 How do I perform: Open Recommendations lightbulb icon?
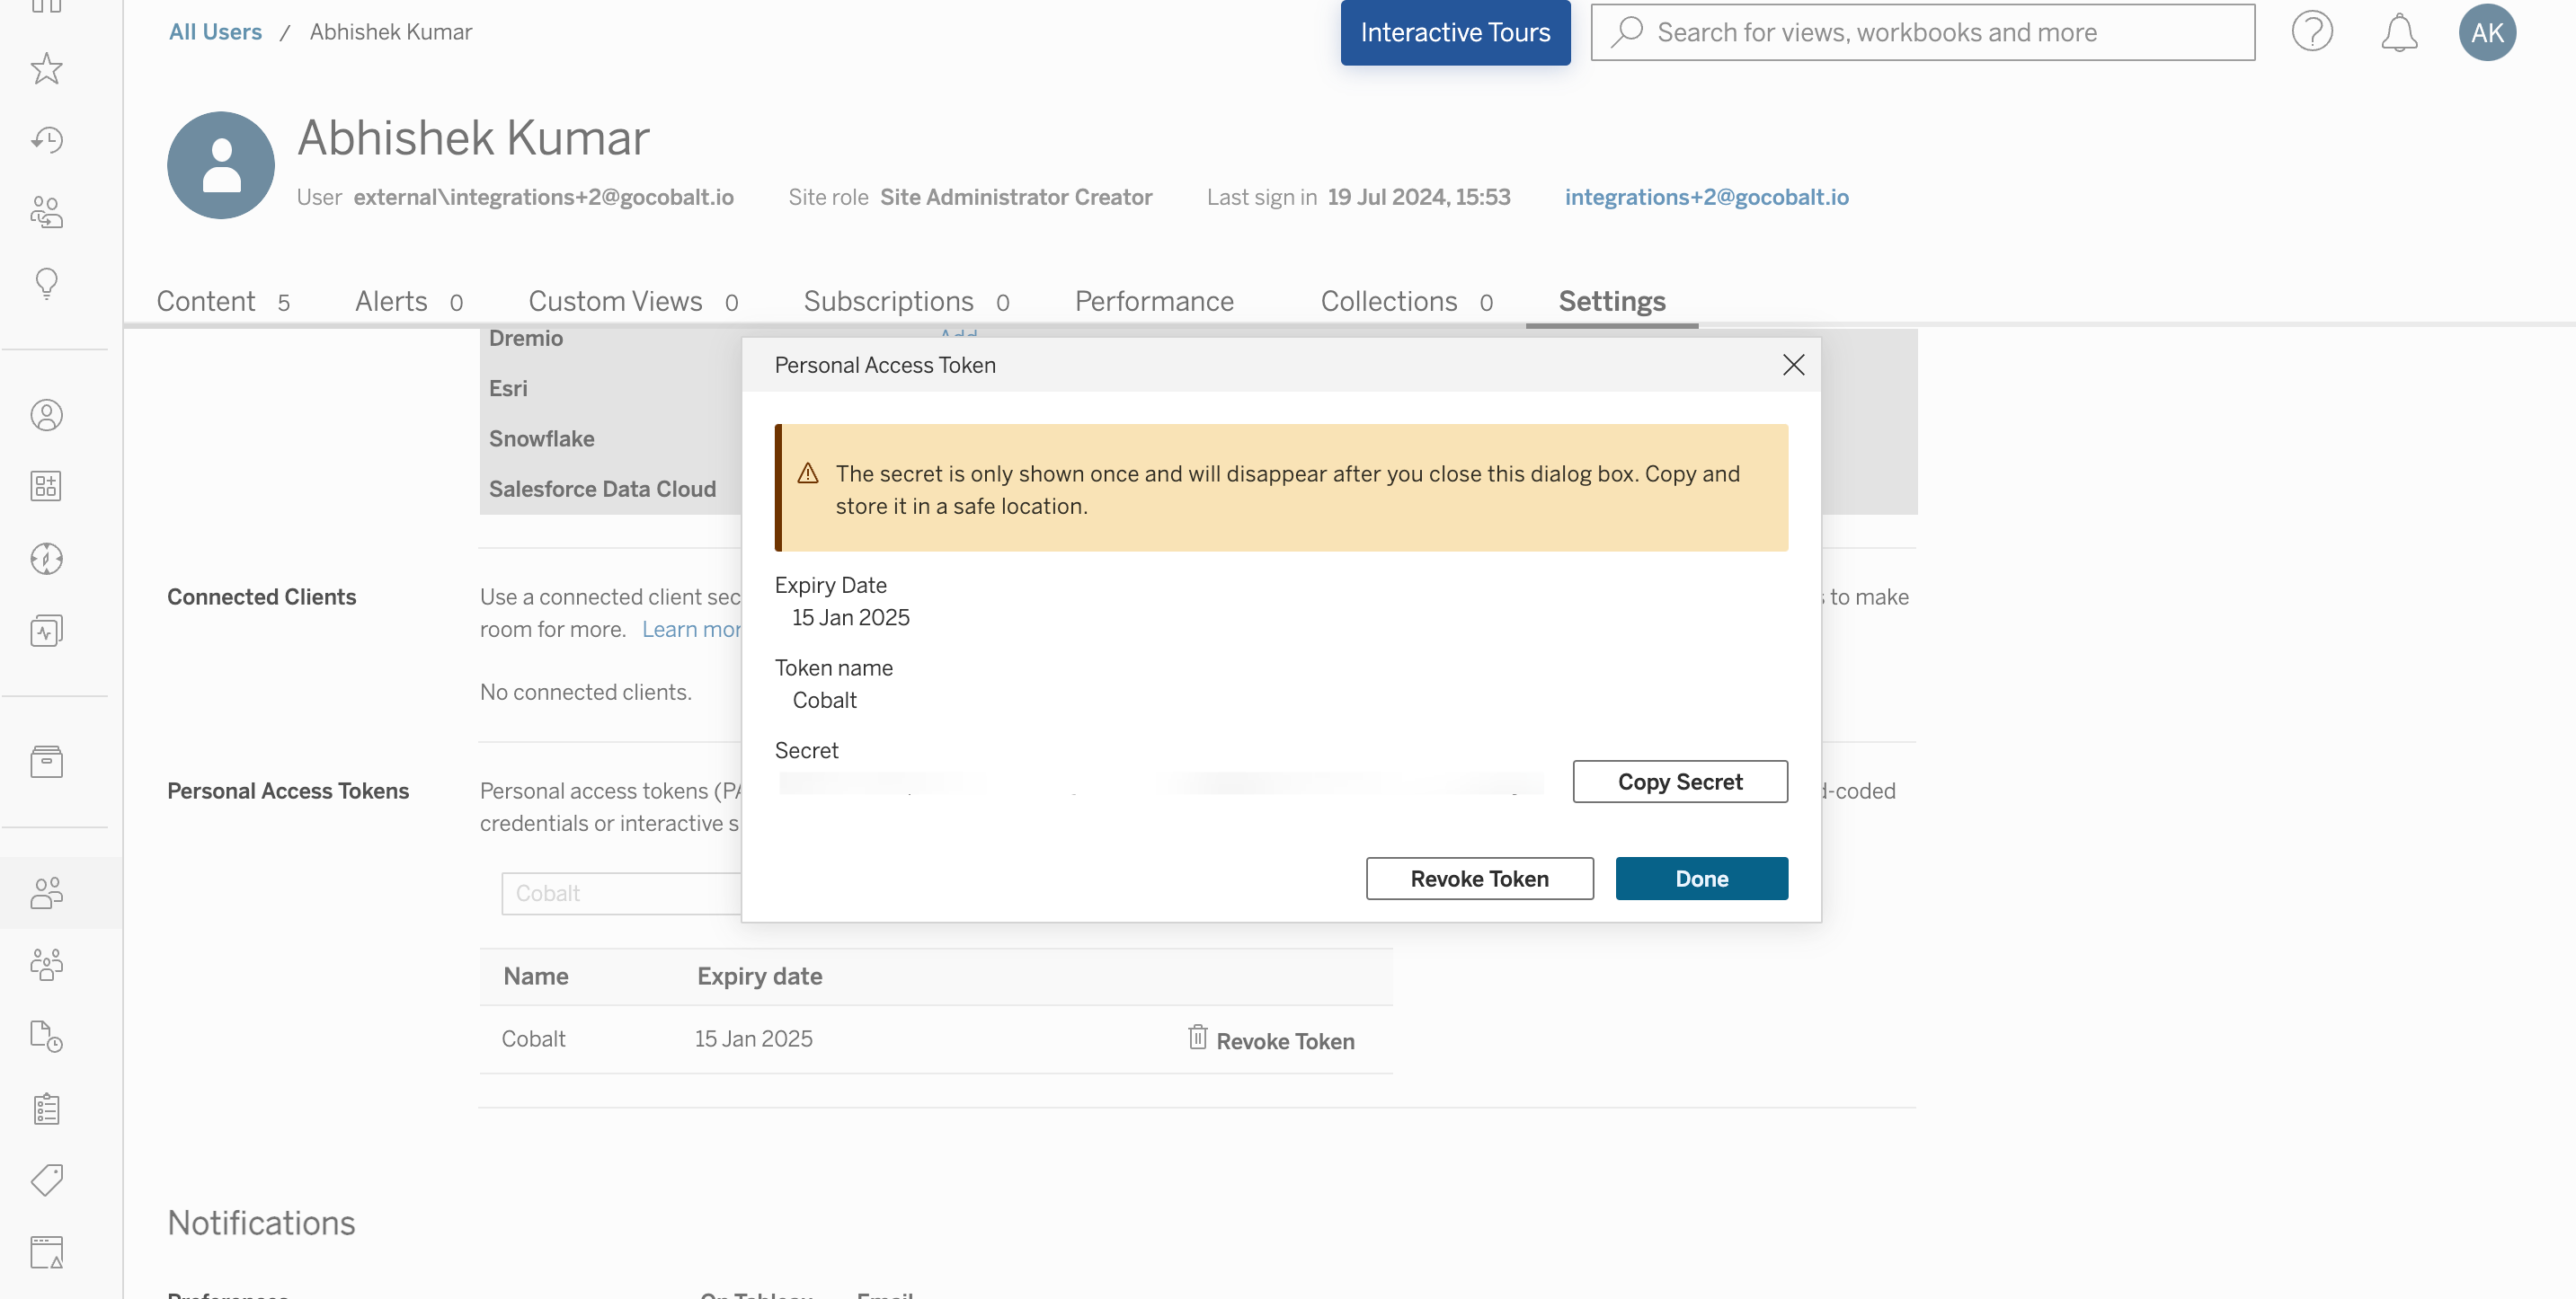pos(46,284)
